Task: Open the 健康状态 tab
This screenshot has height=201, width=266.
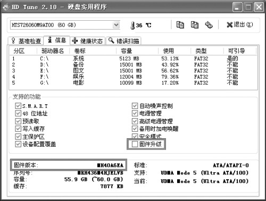Action: pyautogui.click(x=88, y=41)
